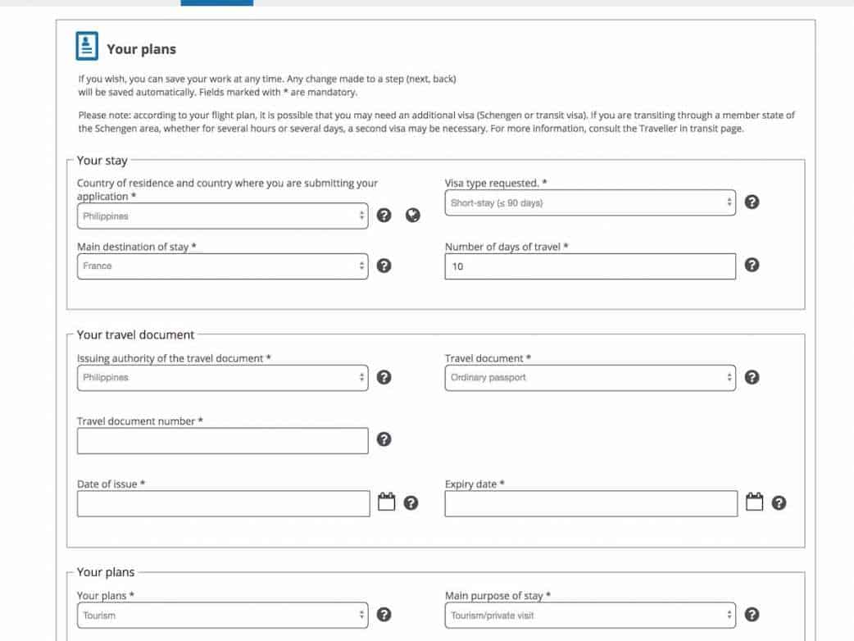854x641 pixels.
Task: Click the Date of issue input field
Action: (223, 503)
